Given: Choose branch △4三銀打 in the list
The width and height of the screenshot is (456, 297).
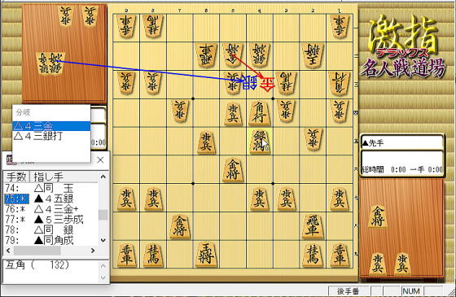Looking at the screenshot, I should [51, 136].
